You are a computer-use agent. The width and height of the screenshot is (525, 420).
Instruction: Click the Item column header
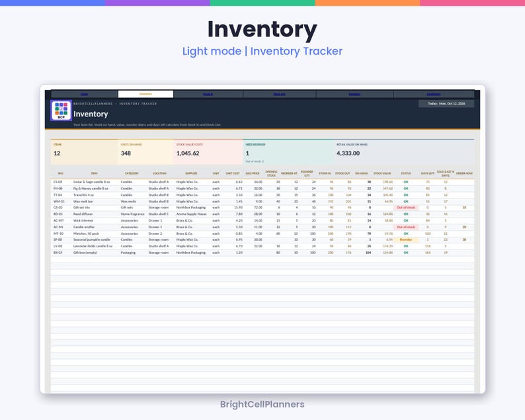(94, 173)
